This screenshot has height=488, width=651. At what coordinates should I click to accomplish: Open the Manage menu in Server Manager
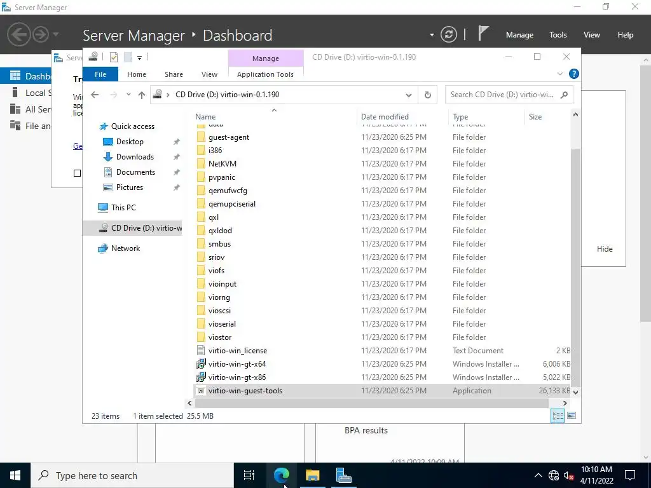(519, 35)
